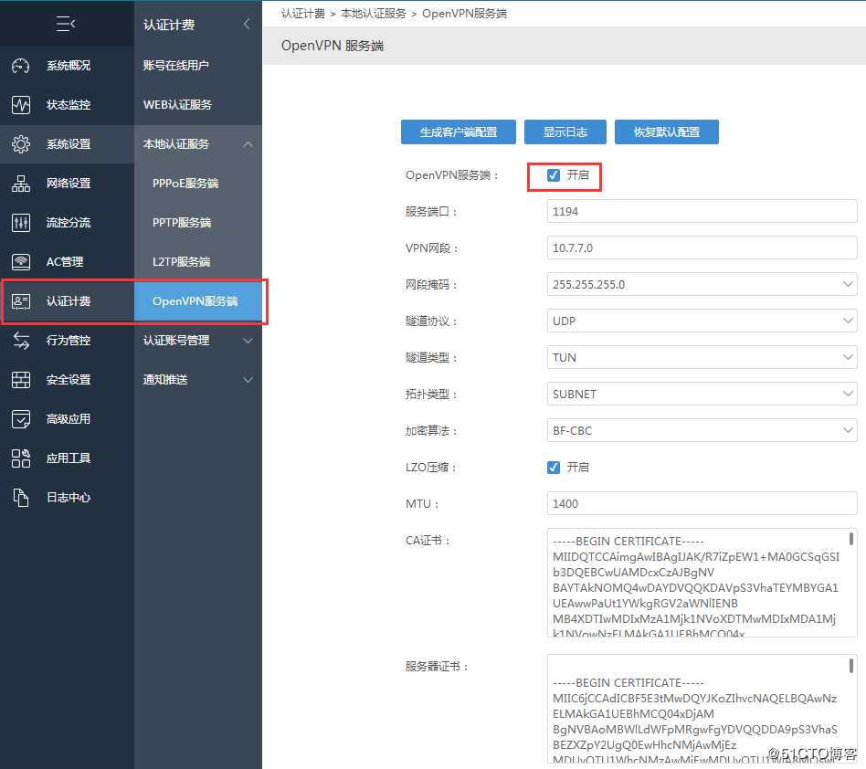Viewport: 866px width, 769px height.
Task: Collapse the 本地认证服务 section chevron
Action: click(x=248, y=144)
